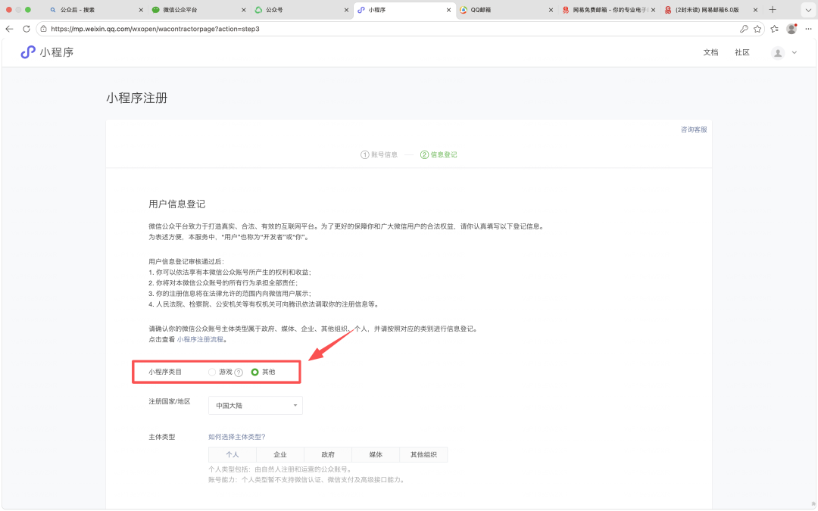This screenshot has height=511, width=818.
Task: Switch to the 公众后 - 搜索 tab
Action: 96,10
